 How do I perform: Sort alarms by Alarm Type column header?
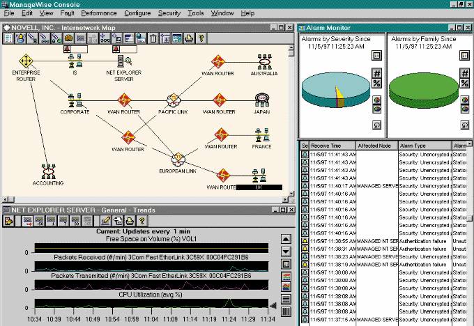pyautogui.click(x=425, y=146)
